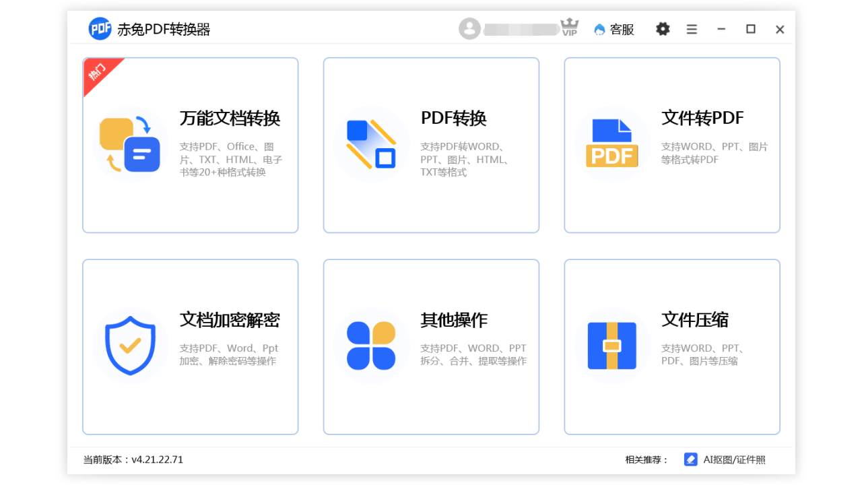Click the yellow PDF file icon

click(x=611, y=144)
